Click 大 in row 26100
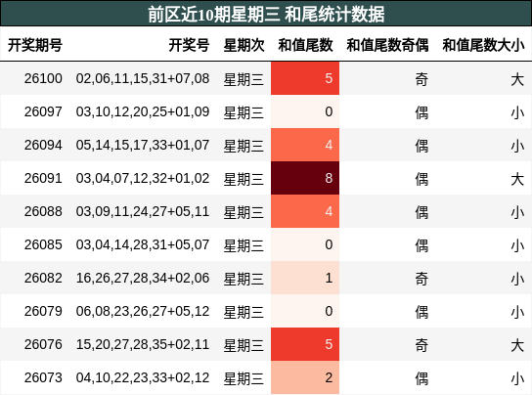The width and height of the screenshot is (532, 395). coord(517,79)
